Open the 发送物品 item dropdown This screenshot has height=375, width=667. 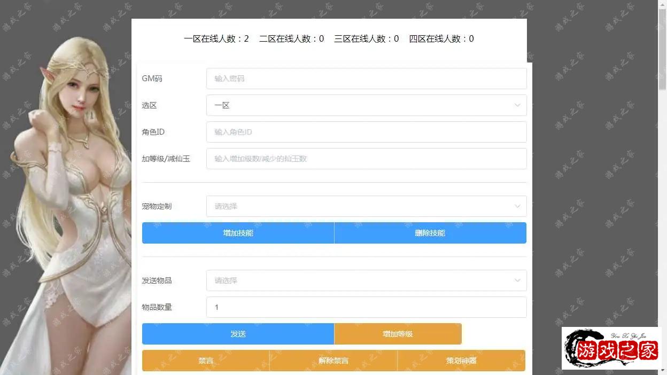point(366,280)
